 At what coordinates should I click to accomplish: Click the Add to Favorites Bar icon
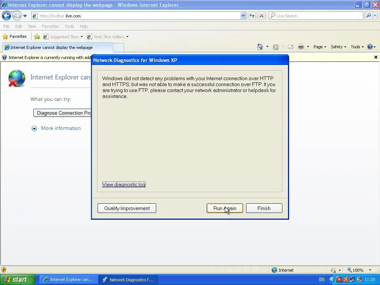point(37,37)
